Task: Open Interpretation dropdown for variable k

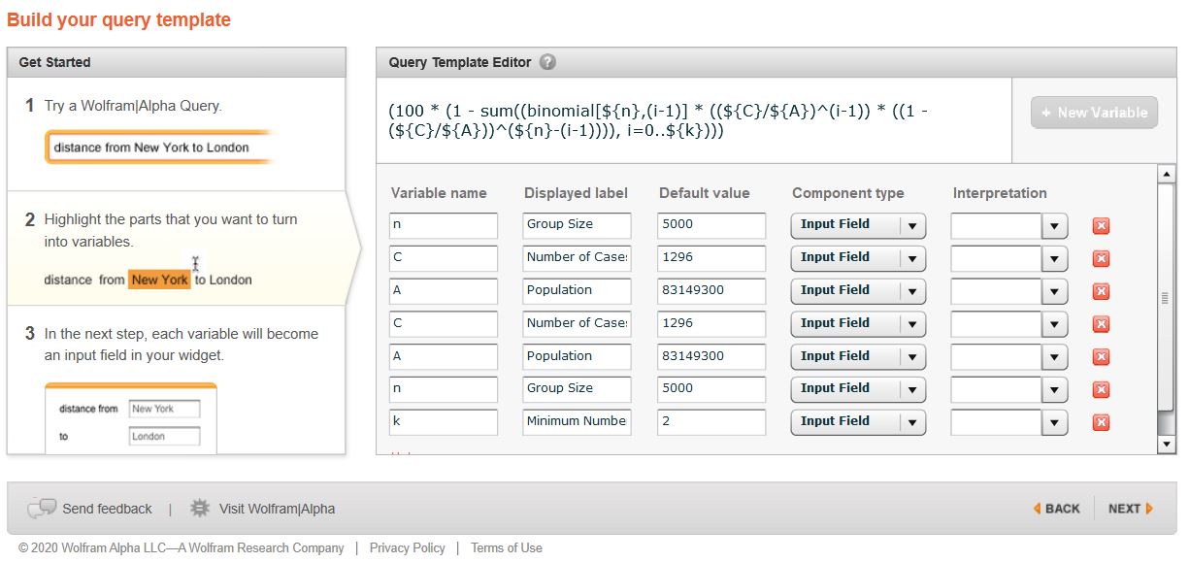Action: click(x=1054, y=422)
